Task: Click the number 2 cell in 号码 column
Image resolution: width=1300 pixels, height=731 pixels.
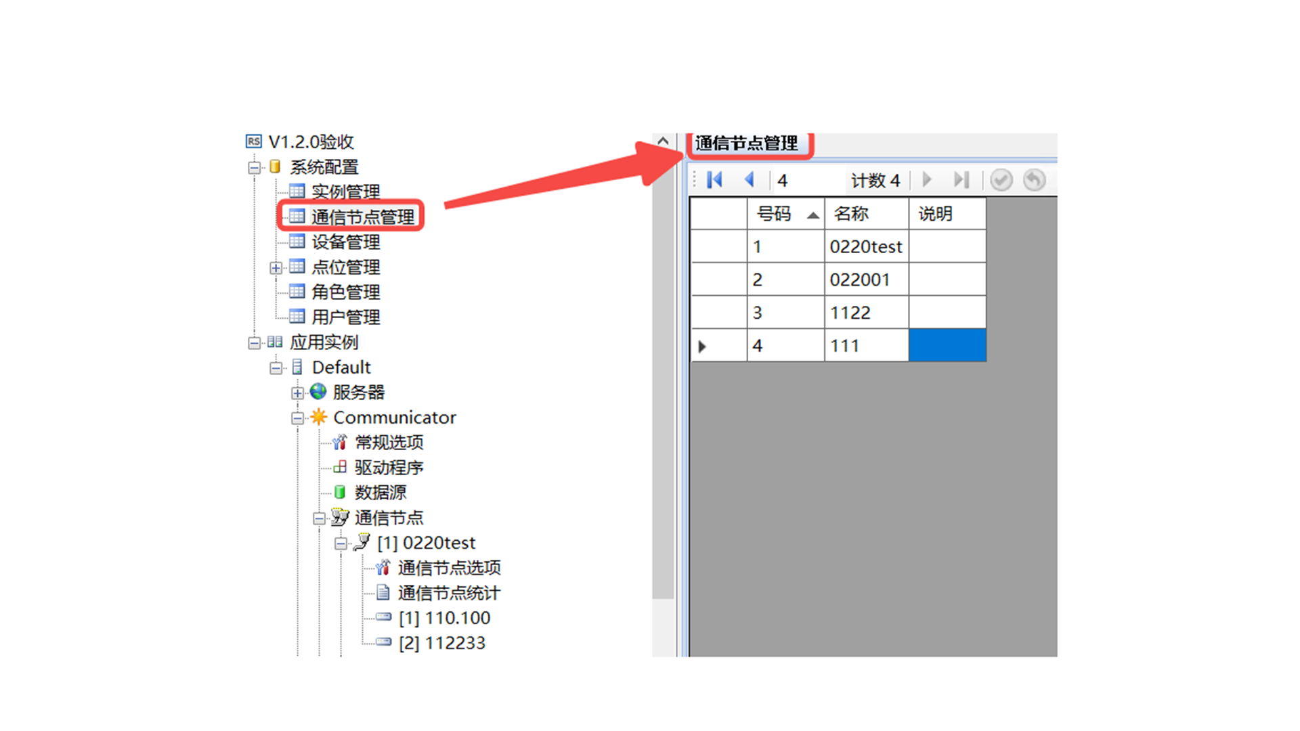Action: point(786,280)
